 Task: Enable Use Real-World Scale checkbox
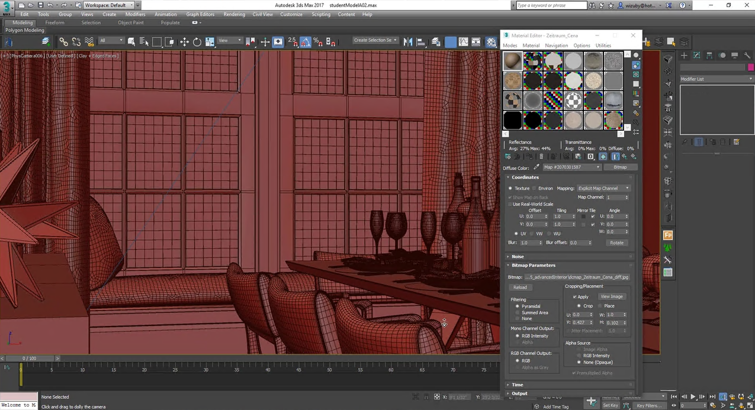click(x=510, y=204)
